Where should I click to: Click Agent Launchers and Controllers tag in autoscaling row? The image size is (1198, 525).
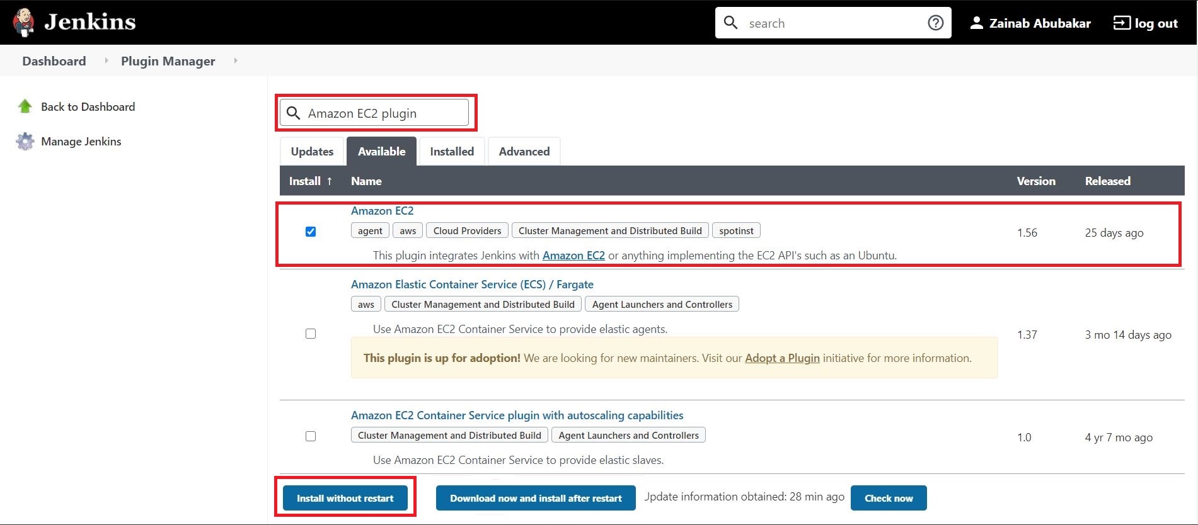628,435
